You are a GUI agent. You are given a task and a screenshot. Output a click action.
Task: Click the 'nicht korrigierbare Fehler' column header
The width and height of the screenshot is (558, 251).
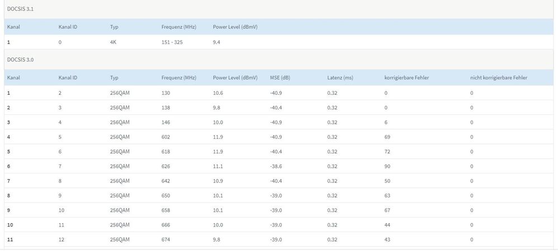point(499,78)
